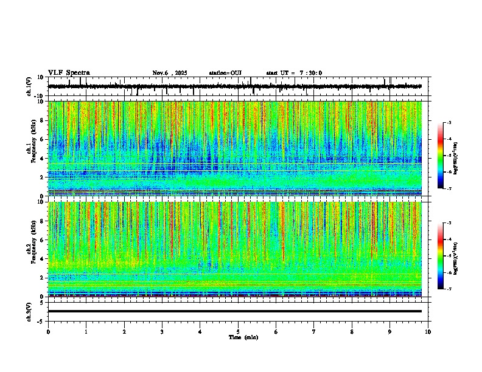Screen dimensions: 482x372
Task: Click the "2" kHz tick on ch.1 frequency axis
Action: pos(42,177)
